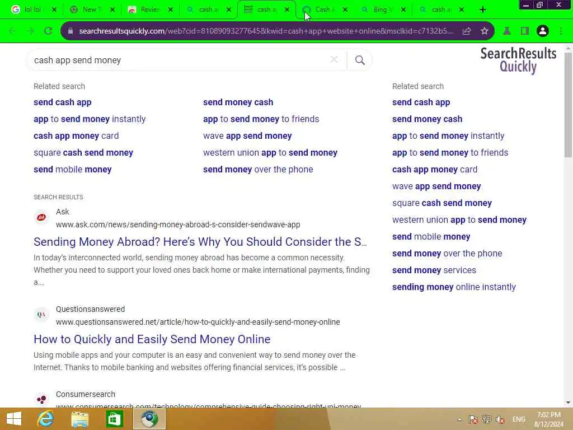This screenshot has height=430, width=573.
Task: Clear the search box with the X icon
Action: [x=334, y=59]
